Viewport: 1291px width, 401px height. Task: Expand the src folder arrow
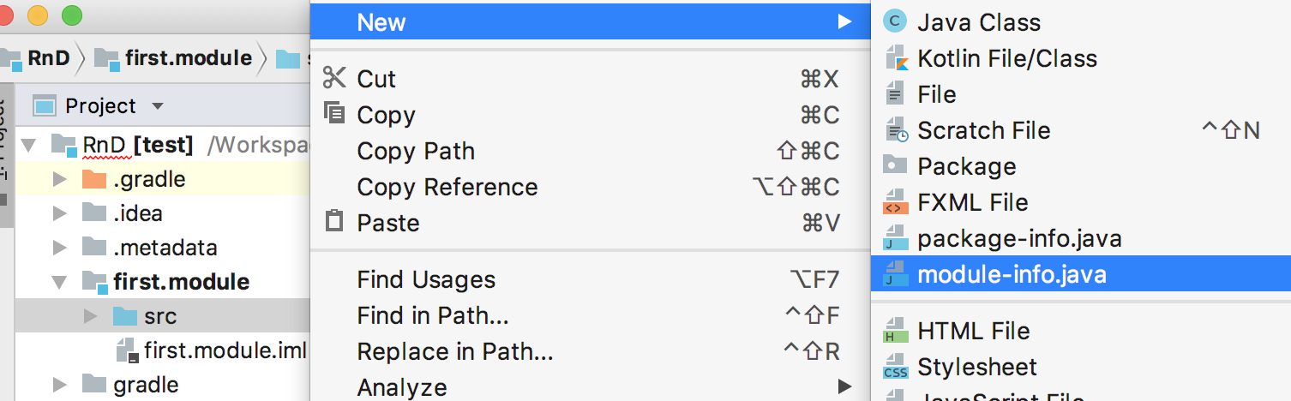[x=91, y=316]
